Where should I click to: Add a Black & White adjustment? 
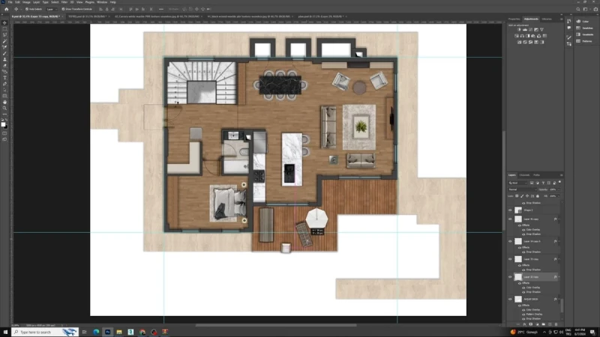(528, 36)
